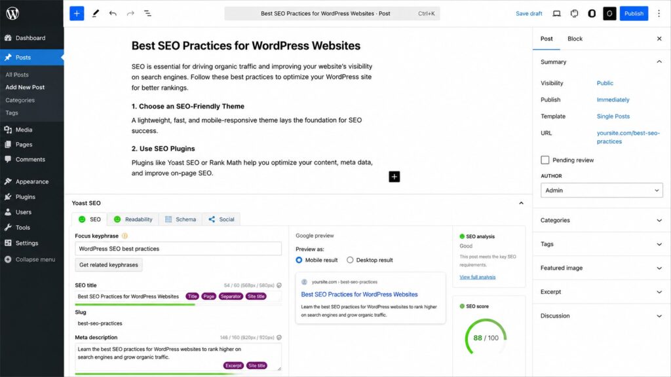
Task: Expand the Categories panel
Action: [602, 220]
